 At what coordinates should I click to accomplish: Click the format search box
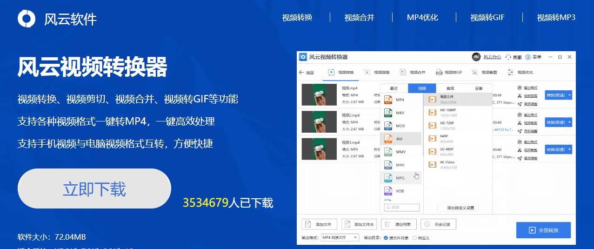401,208
